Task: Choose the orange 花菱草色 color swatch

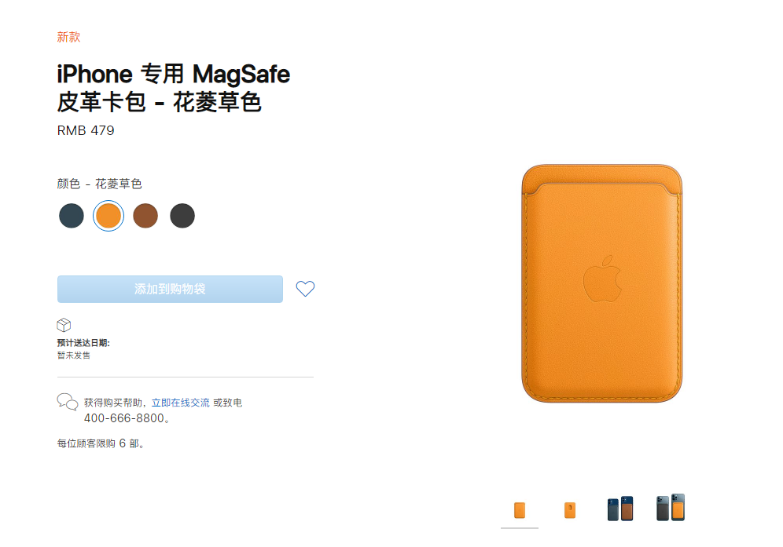Action: pyautogui.click(x=108, y=216)
